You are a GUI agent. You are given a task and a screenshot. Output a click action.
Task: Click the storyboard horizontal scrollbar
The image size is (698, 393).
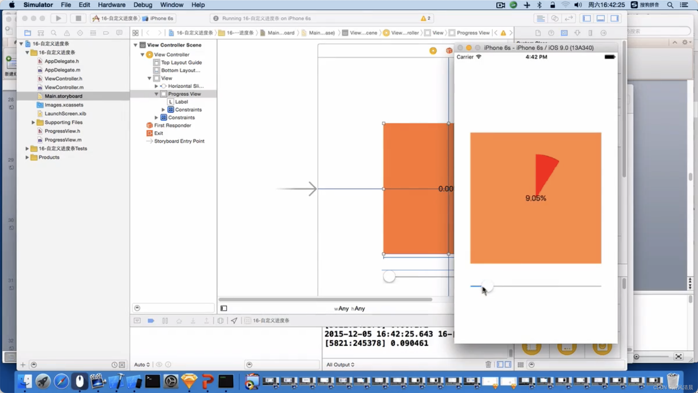(x=325, y=299)
